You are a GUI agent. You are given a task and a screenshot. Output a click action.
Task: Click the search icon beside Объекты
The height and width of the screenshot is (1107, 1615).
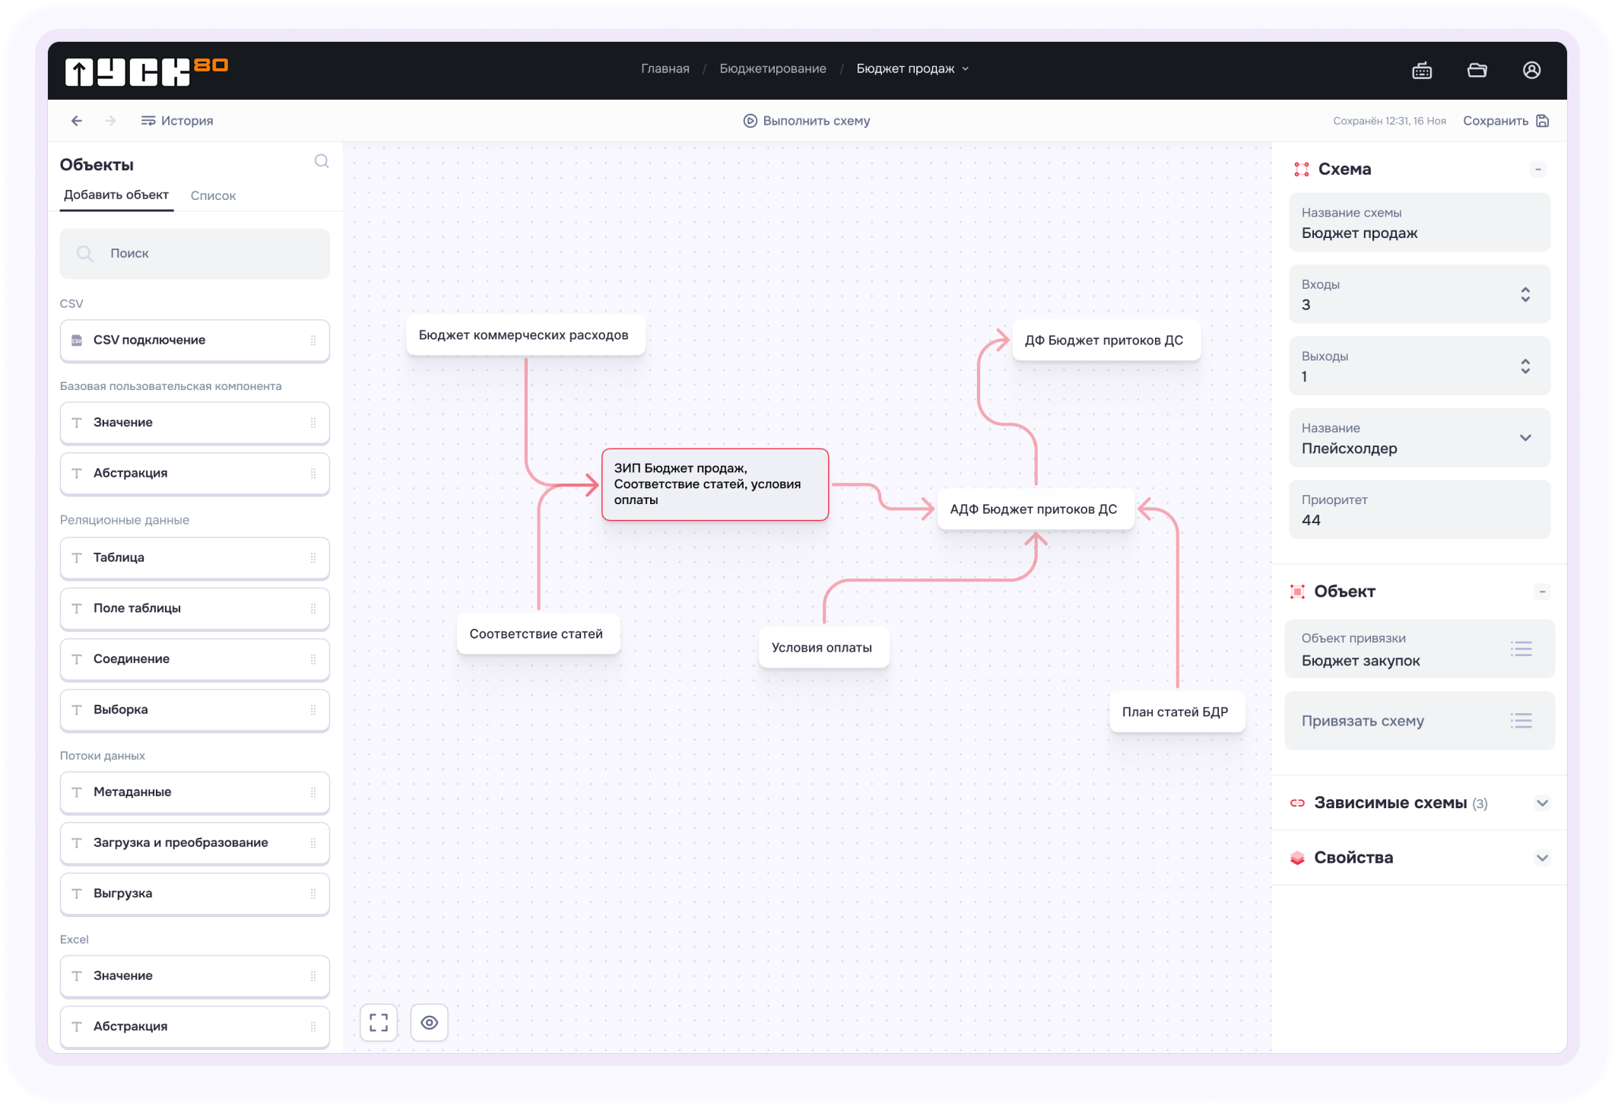[322, 161]
